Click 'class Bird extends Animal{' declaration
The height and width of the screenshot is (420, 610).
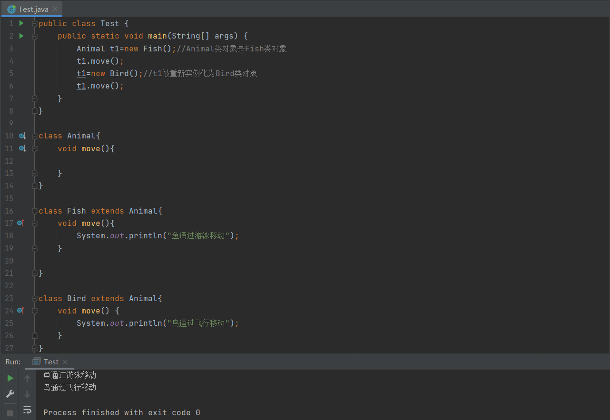click(x=100, y=298)
